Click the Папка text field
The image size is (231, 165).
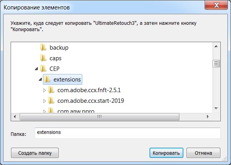point(128,133)
